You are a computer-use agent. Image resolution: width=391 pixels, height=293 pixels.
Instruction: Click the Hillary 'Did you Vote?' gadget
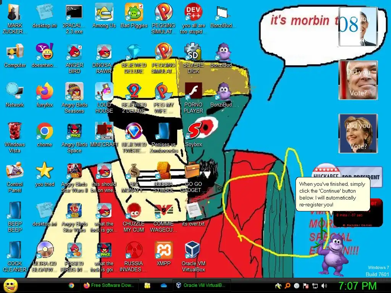point(358,134)
